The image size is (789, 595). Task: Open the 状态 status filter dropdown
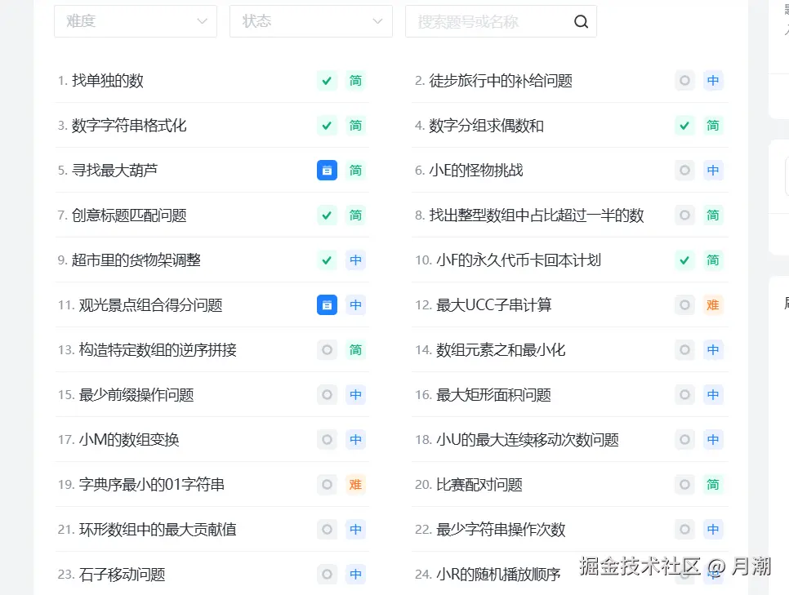(x=310, y=21)
